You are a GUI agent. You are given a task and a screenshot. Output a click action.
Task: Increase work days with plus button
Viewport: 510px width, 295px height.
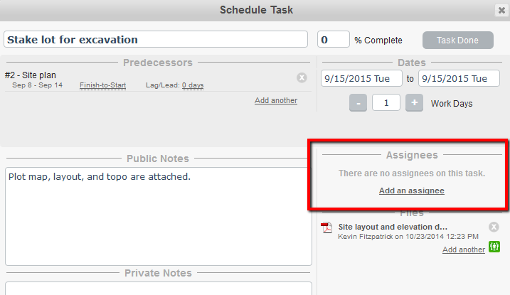pos(414,103)
